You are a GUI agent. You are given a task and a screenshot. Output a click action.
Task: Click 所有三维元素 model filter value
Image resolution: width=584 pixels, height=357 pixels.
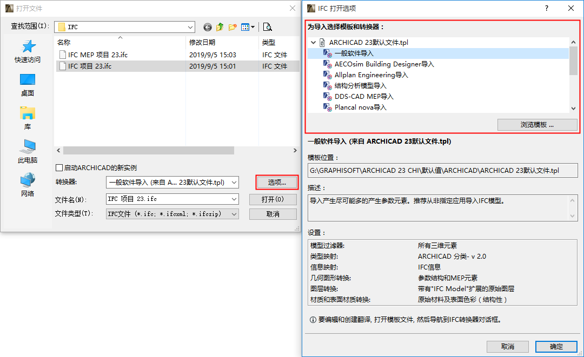[x=437, y=245]
